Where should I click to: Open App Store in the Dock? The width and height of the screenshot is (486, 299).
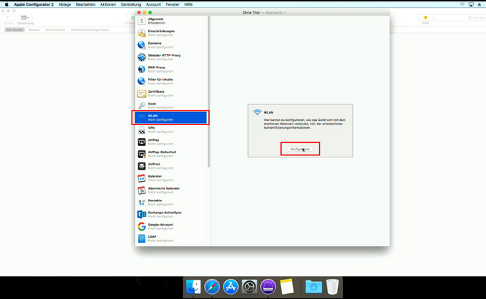[x=231, y=287]
